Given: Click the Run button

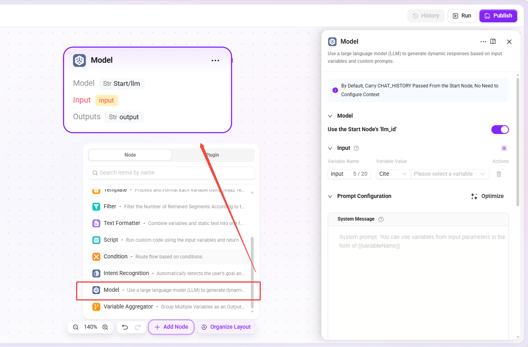Looking at the screenshot, I should tap(462, 16).
